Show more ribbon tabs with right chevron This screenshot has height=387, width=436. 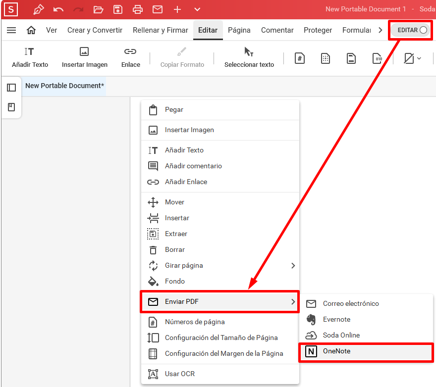coord(381,30)
